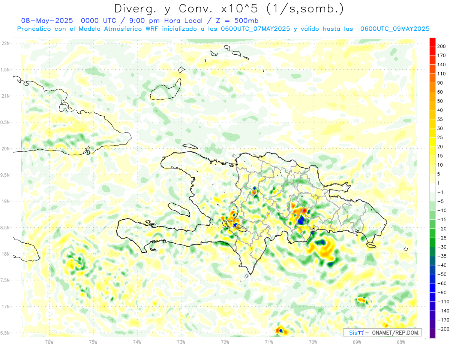Click the colorbar value '90'

[440, 83]
